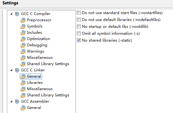Click the GCC C Linker tool icon

(17, 70)
